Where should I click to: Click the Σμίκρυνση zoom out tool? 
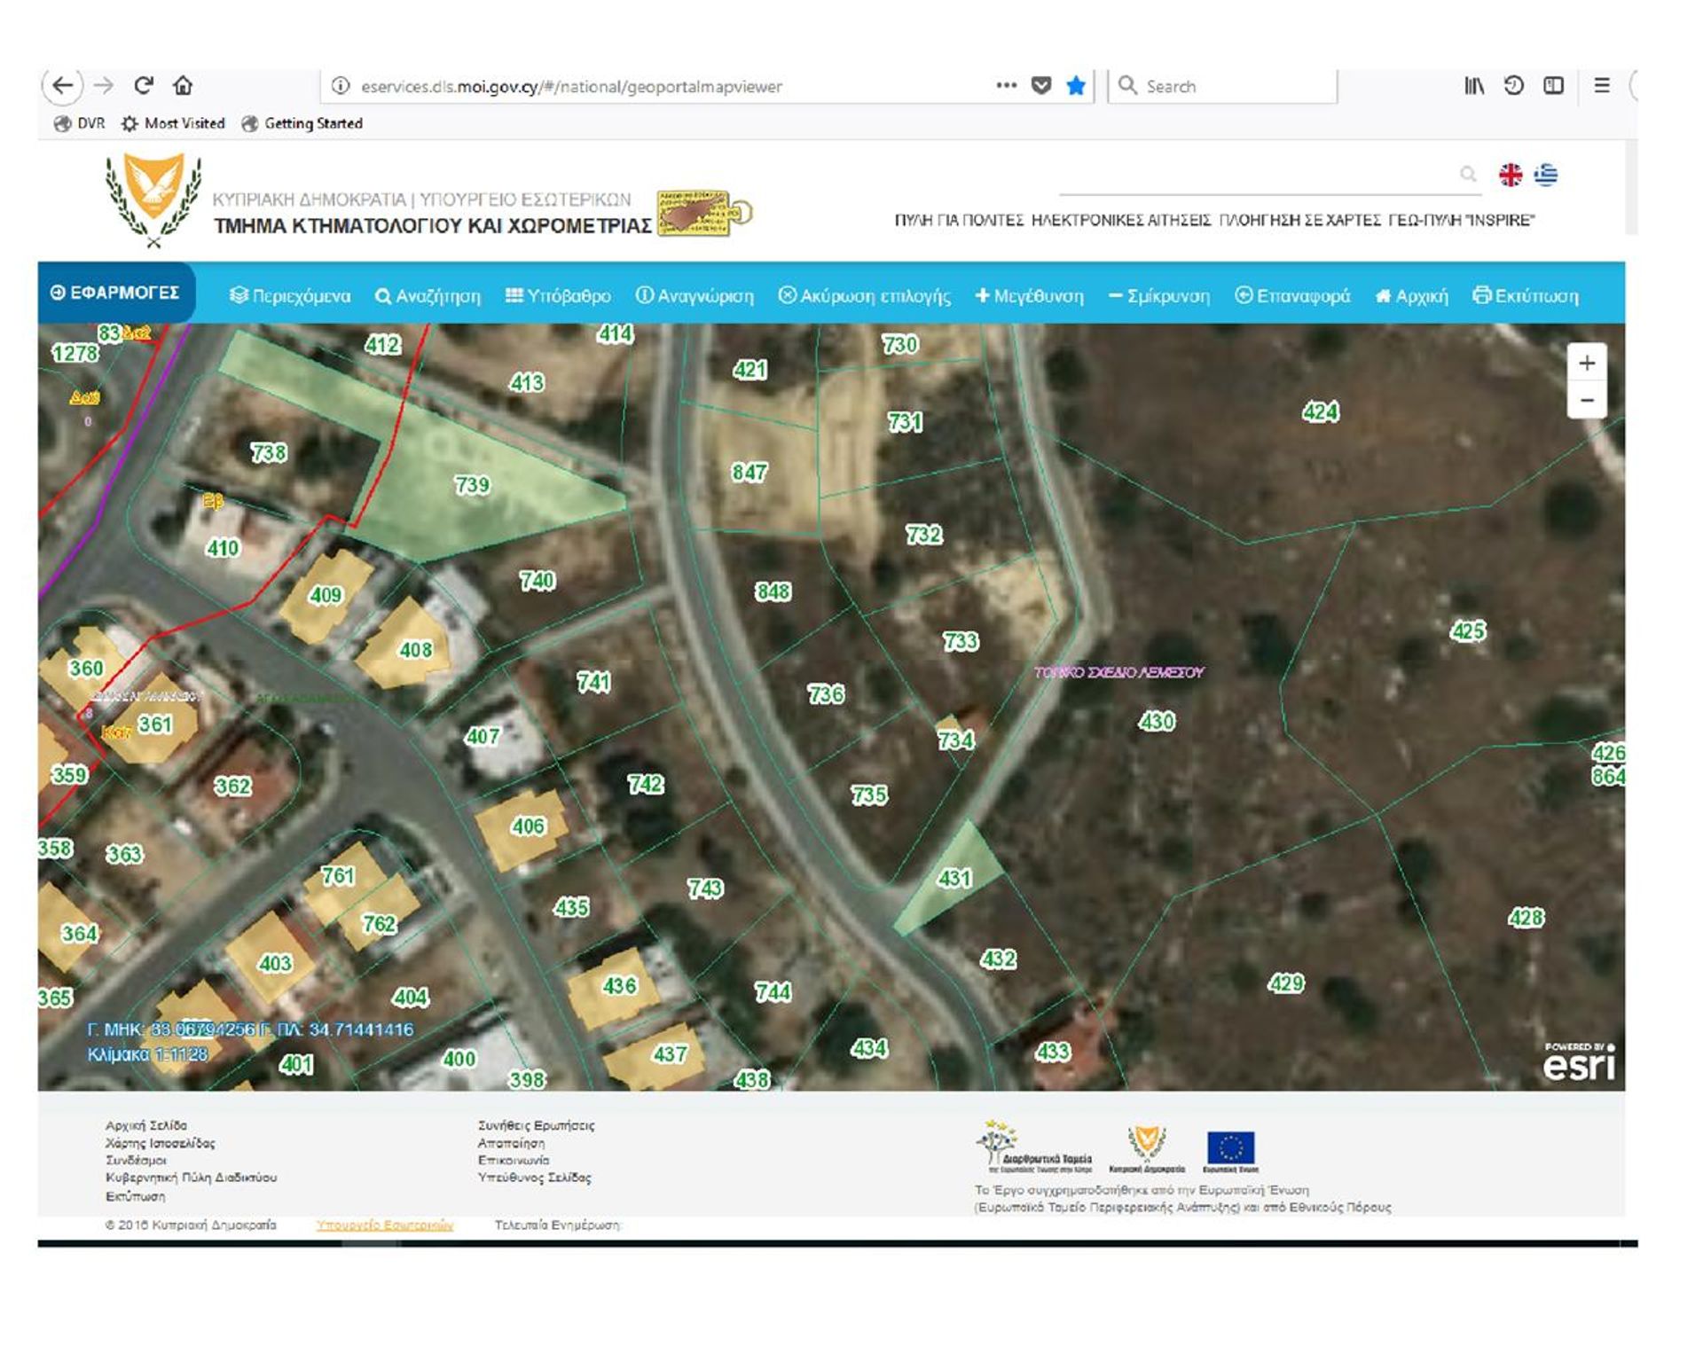pyautogui.click(x=1159, y=295)
